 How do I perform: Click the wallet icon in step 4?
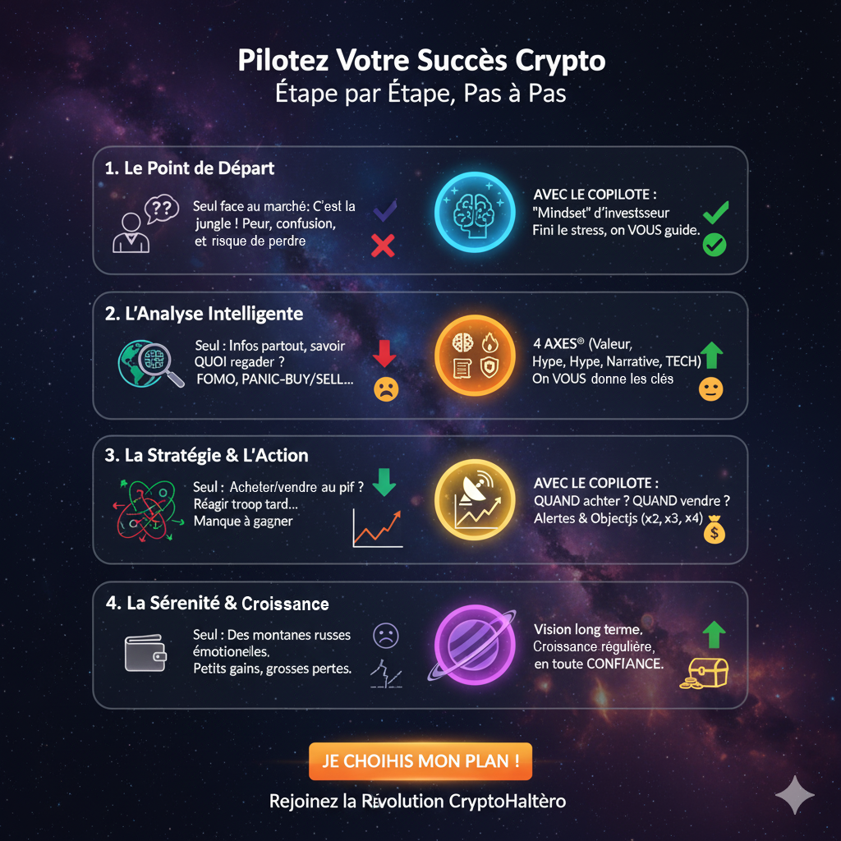[145, 652]
